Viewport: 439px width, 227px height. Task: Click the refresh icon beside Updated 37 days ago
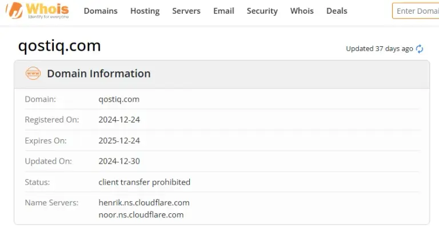pos(420,49)
